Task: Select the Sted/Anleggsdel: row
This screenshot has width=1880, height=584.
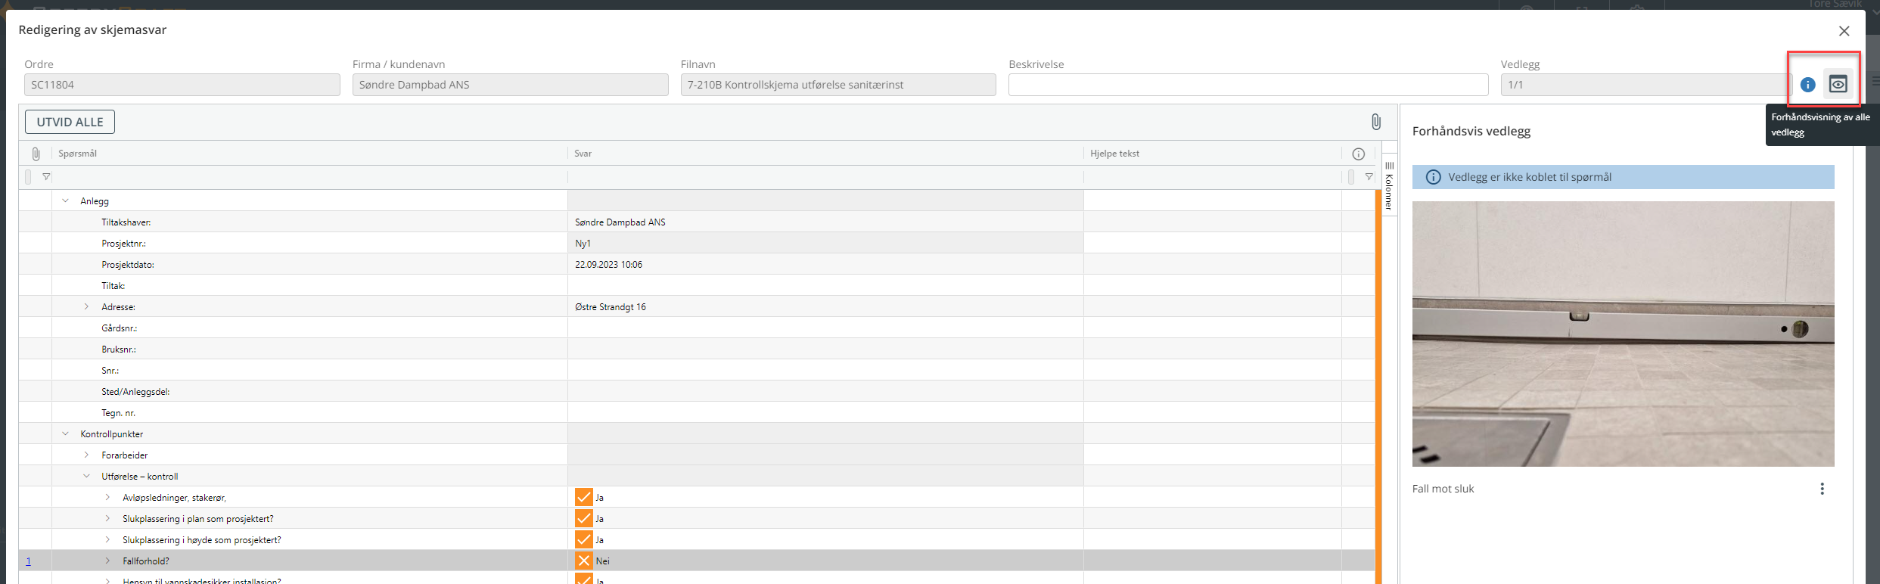Action: (x=697, y=391)
